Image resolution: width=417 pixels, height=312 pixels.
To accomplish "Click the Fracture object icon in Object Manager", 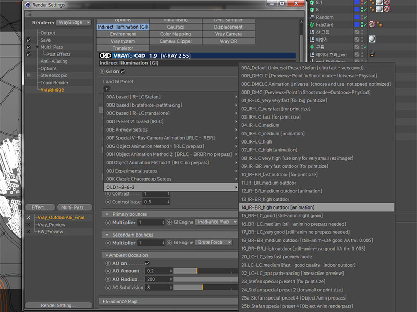I will tap(312, 24).
